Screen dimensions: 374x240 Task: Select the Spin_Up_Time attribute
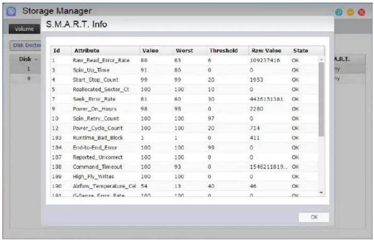[91, 70]
